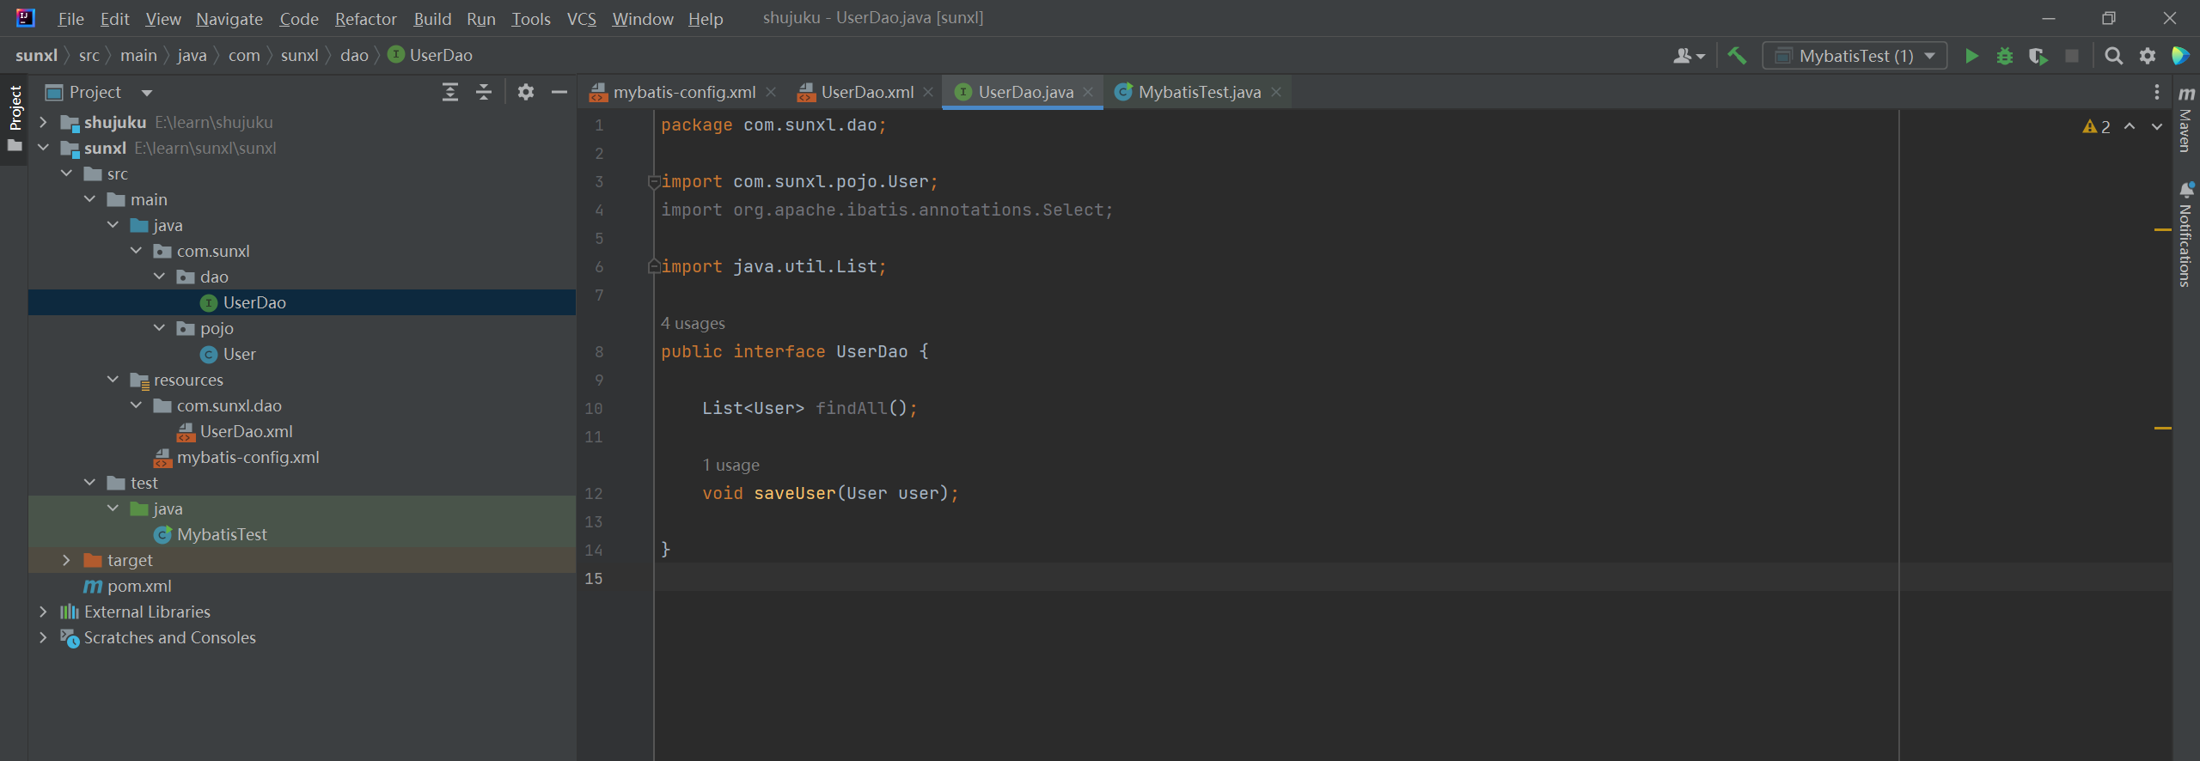Image resolution: width=2200 pixels, height=761 pixels.
Task: Click the green Run button
Action: click(1971, 56)
